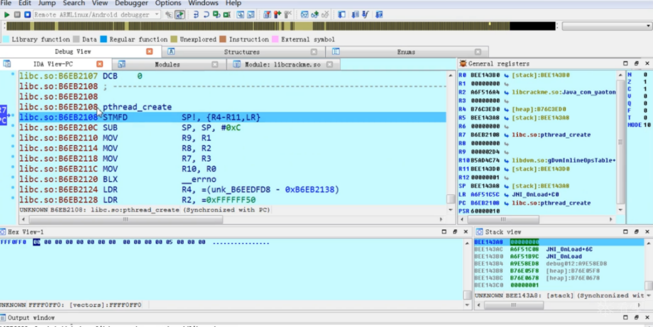Select the BLX __errno instruction line
The image size is (653, 327).
[233, 179]
